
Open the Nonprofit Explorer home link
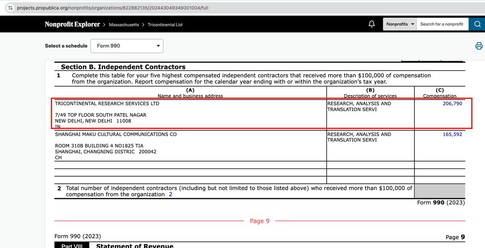[x=72, y=24]
